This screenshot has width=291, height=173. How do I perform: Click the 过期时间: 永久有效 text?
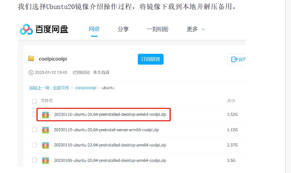pyautogui.click(x=91, y=72)
